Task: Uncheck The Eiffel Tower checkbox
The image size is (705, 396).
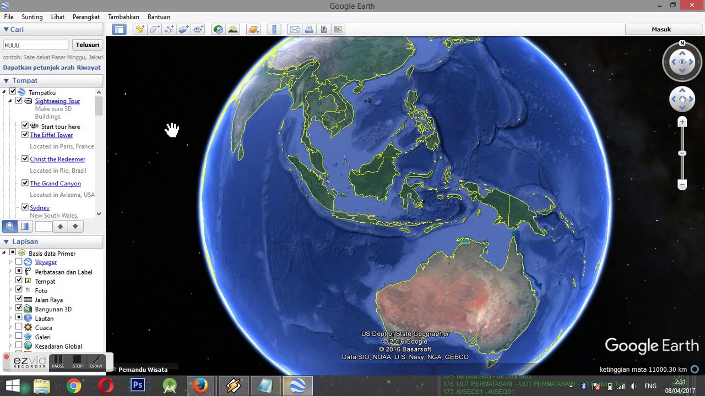Action: point(25,135)
